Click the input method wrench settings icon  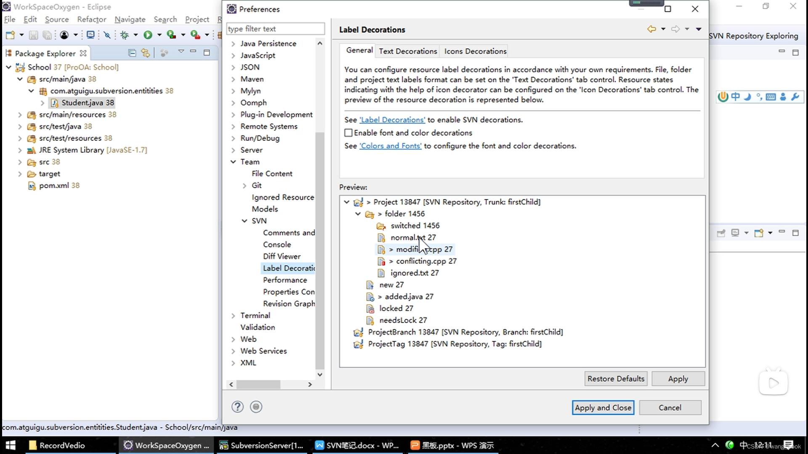point(795,97)
